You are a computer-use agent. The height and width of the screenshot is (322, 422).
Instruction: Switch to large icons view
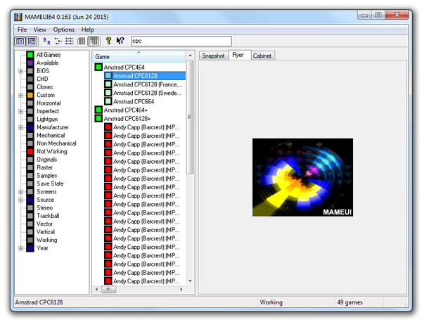(x=46, y=41)
